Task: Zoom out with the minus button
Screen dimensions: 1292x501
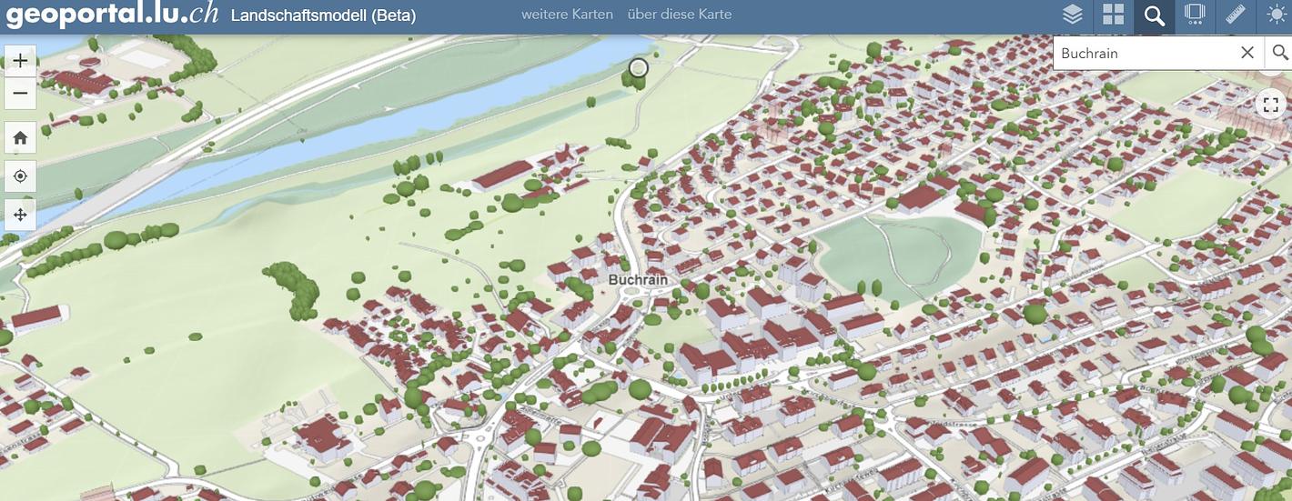Action: [x=20, y=93]
